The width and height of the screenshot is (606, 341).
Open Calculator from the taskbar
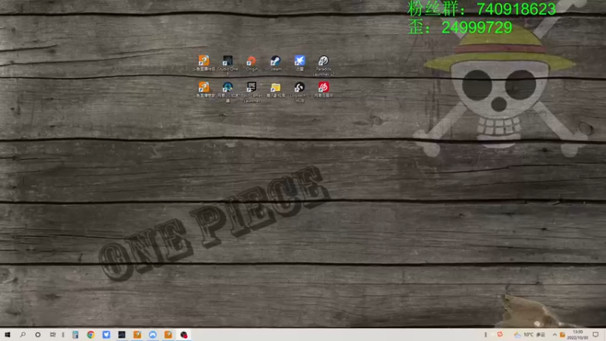coord(75,335)
